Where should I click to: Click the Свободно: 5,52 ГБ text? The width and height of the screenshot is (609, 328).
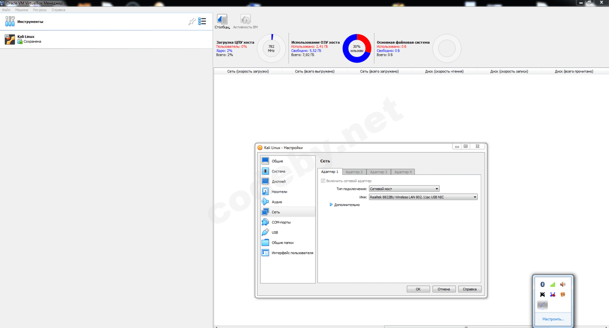click(x=306, y=51)
